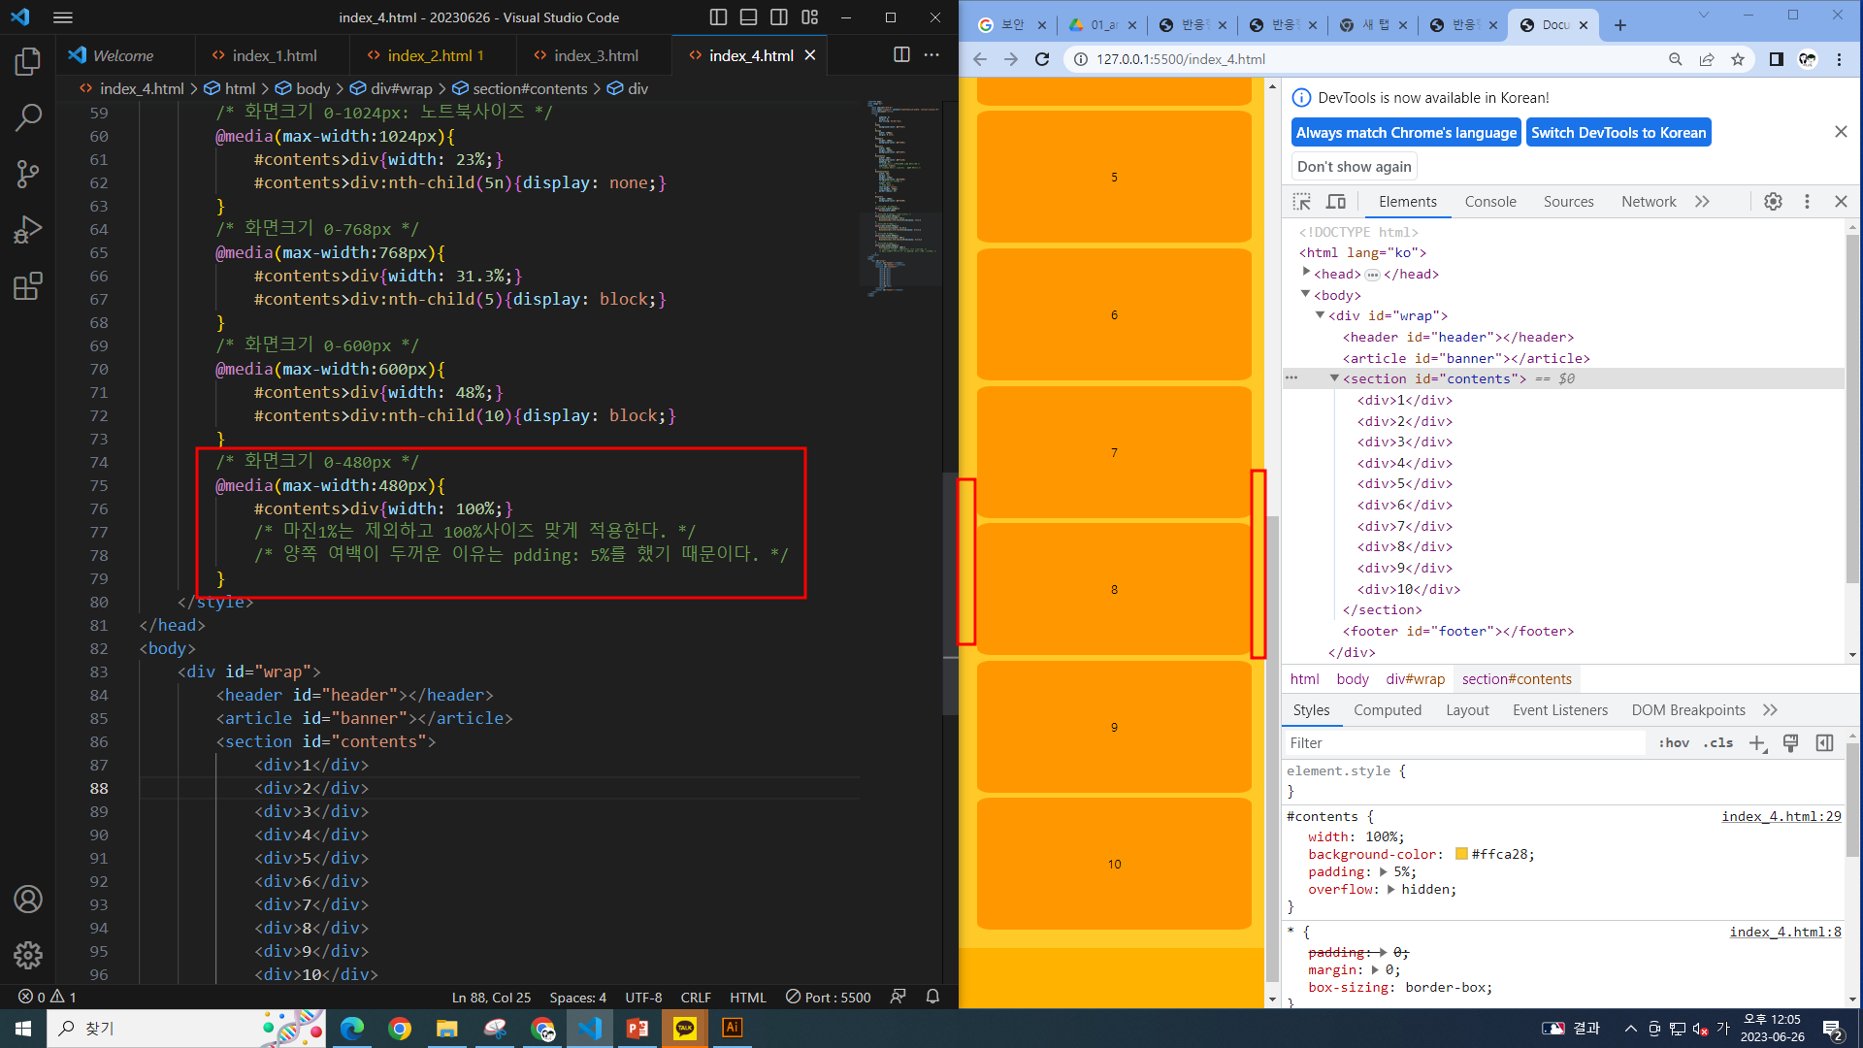The width and height of the screenshot is (1863, 1048).
Task: Split the editor to the right
Action: (x=901, y=55)
